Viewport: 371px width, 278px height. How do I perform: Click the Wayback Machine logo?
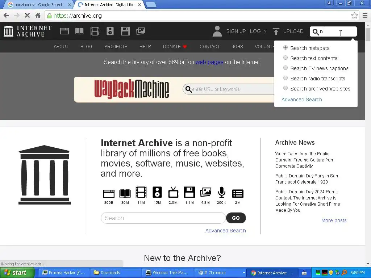click(x=132, y=89)
